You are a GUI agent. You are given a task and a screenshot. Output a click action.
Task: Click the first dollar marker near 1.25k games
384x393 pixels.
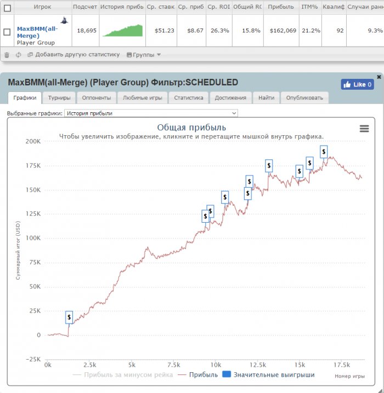(x=69, y=317)
